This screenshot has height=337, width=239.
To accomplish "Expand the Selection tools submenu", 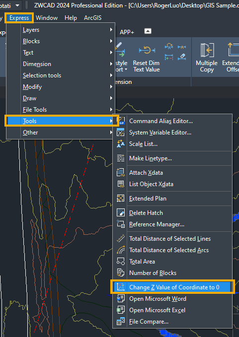I will (61, 75).
